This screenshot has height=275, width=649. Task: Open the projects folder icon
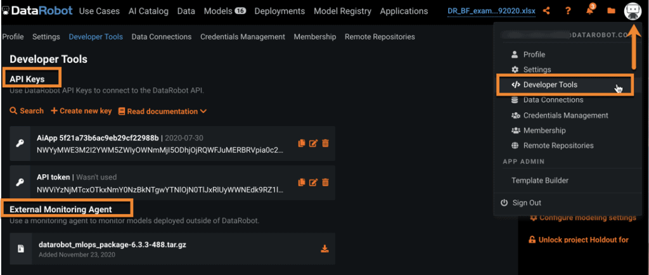(x=611, y=11)
